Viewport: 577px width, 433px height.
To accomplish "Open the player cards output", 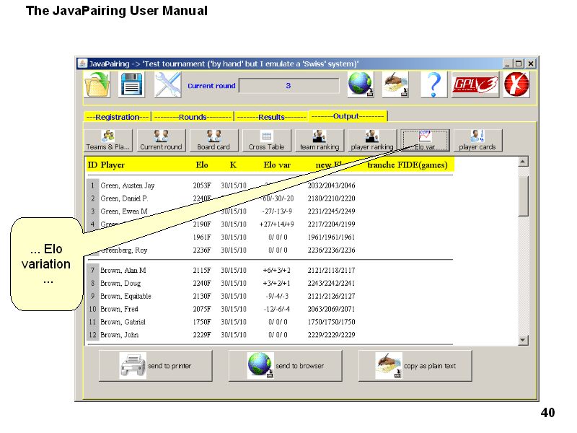I will (x=477, y=140).
